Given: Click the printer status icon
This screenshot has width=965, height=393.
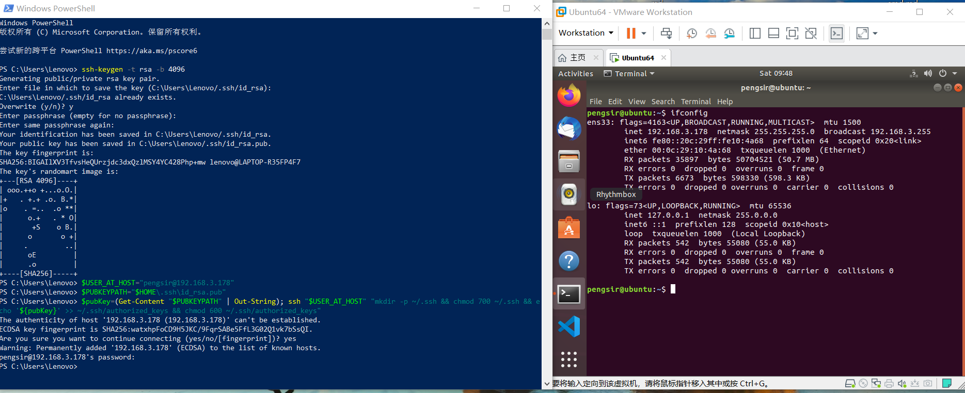Looking at the screenshot, I should (889, 383).
